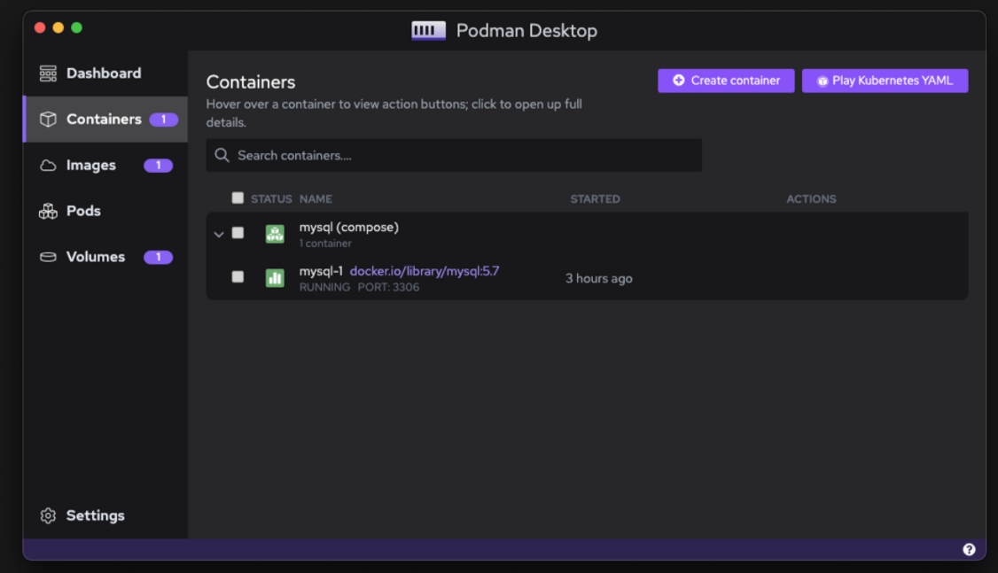This screenshot has width=998, height=573.
Task: Click the Volumes disk icon in sidebar
Action: pyautogui.click(x=48, y=257)
